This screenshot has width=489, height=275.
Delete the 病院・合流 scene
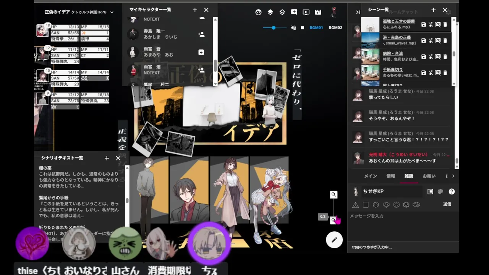(x=445, y=57)
